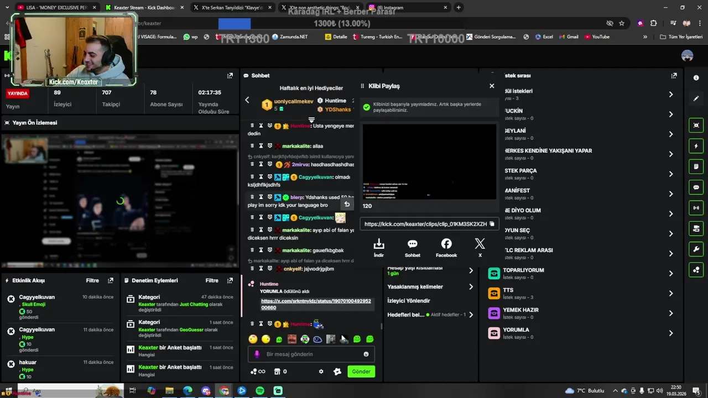Open the chat bubble sidebar icon
The width and height of the screenshot is (708, 398).
(x=696, y=187)
